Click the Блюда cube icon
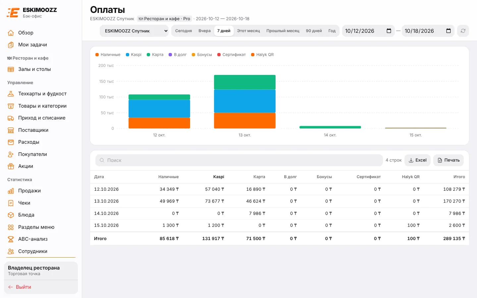Screen dimensions: 477x298 coord(11,215)
